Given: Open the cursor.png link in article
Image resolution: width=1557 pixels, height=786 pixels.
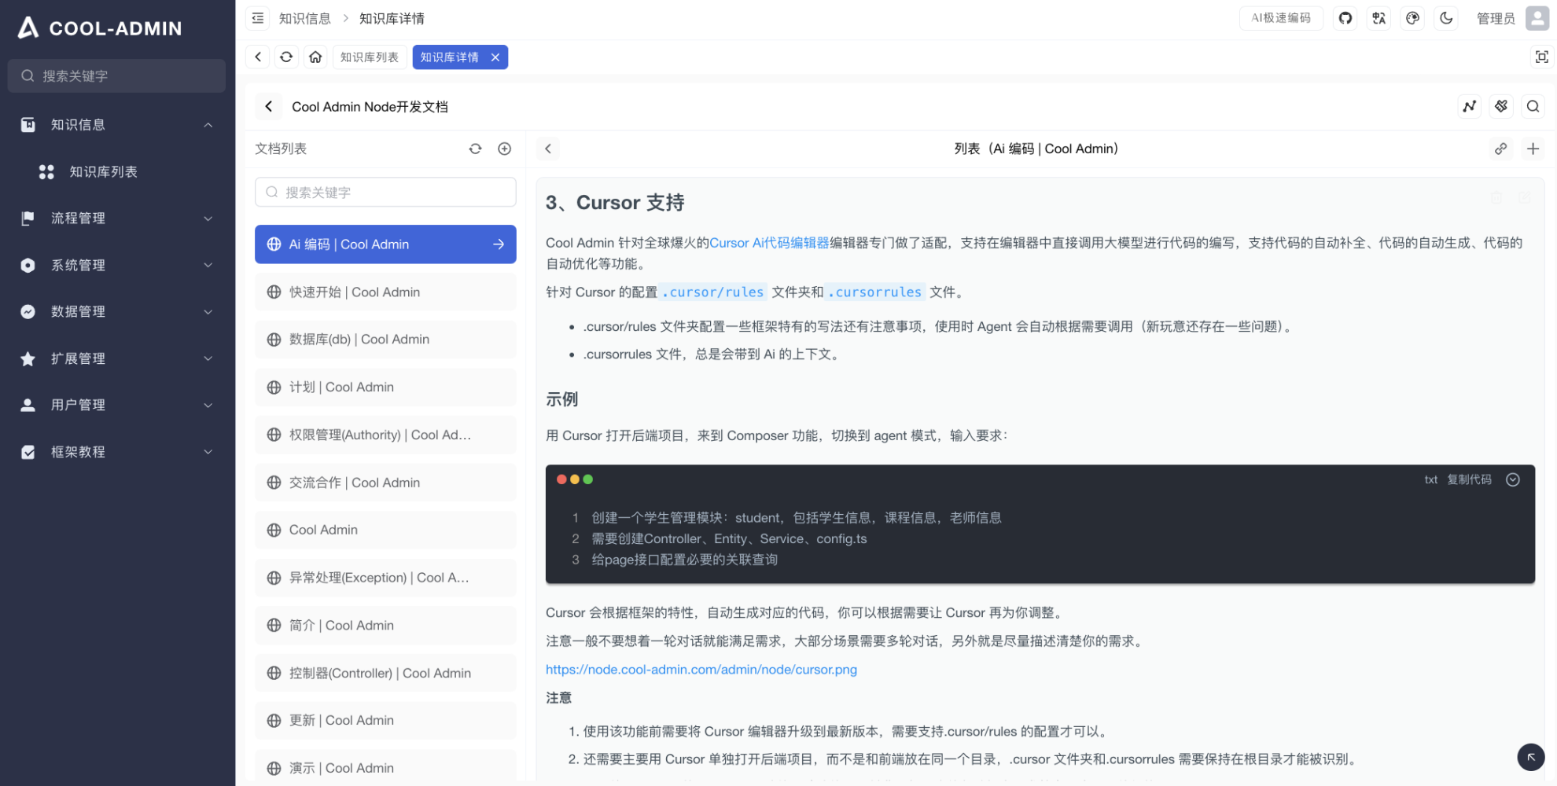Looking at the screenshot, I should point(701,669).
